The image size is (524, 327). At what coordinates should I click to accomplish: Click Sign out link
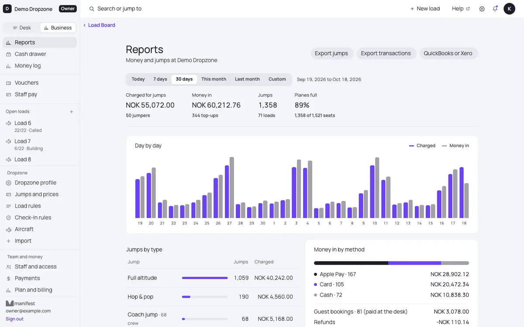pyautogui.click(x=14, y=319)
